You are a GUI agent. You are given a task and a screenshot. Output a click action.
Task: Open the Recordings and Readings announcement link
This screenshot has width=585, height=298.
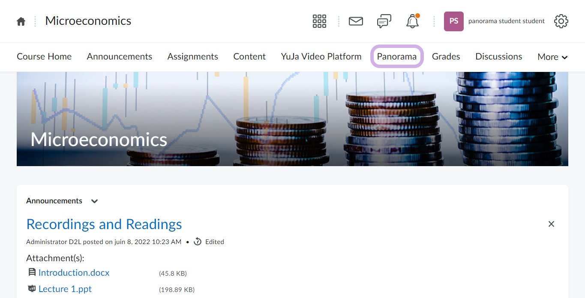tap(104, 224)
